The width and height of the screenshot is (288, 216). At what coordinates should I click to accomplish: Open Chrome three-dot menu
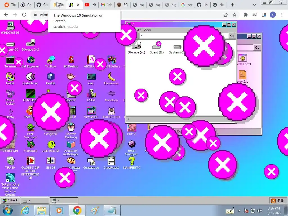(x=282, y=15)
